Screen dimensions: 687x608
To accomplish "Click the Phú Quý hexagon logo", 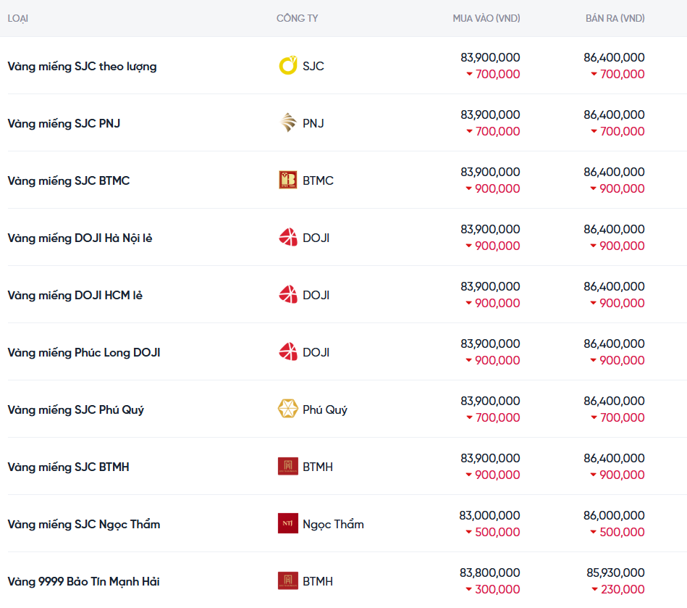I will coord(287,409).
